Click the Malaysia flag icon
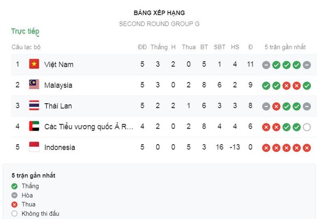Viewport: 317px width, 219px height. (34, 85)
